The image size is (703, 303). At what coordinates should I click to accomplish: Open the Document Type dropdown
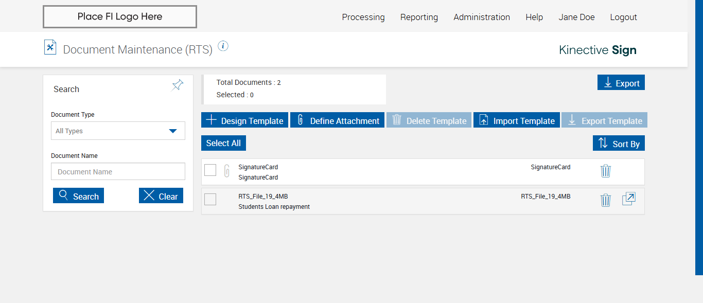pyautogui.click(x=118, y=131)
